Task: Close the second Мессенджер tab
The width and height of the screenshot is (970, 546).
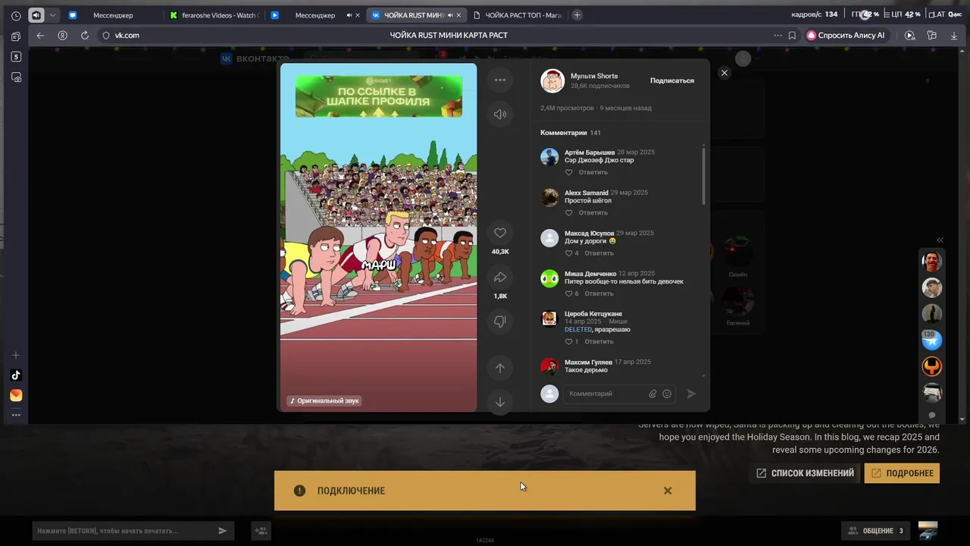Action: pyautogui.click(x=358, y=15)
